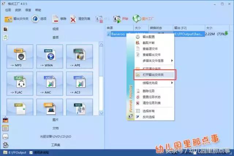Click the 转换状态 column header

(161, 28)
